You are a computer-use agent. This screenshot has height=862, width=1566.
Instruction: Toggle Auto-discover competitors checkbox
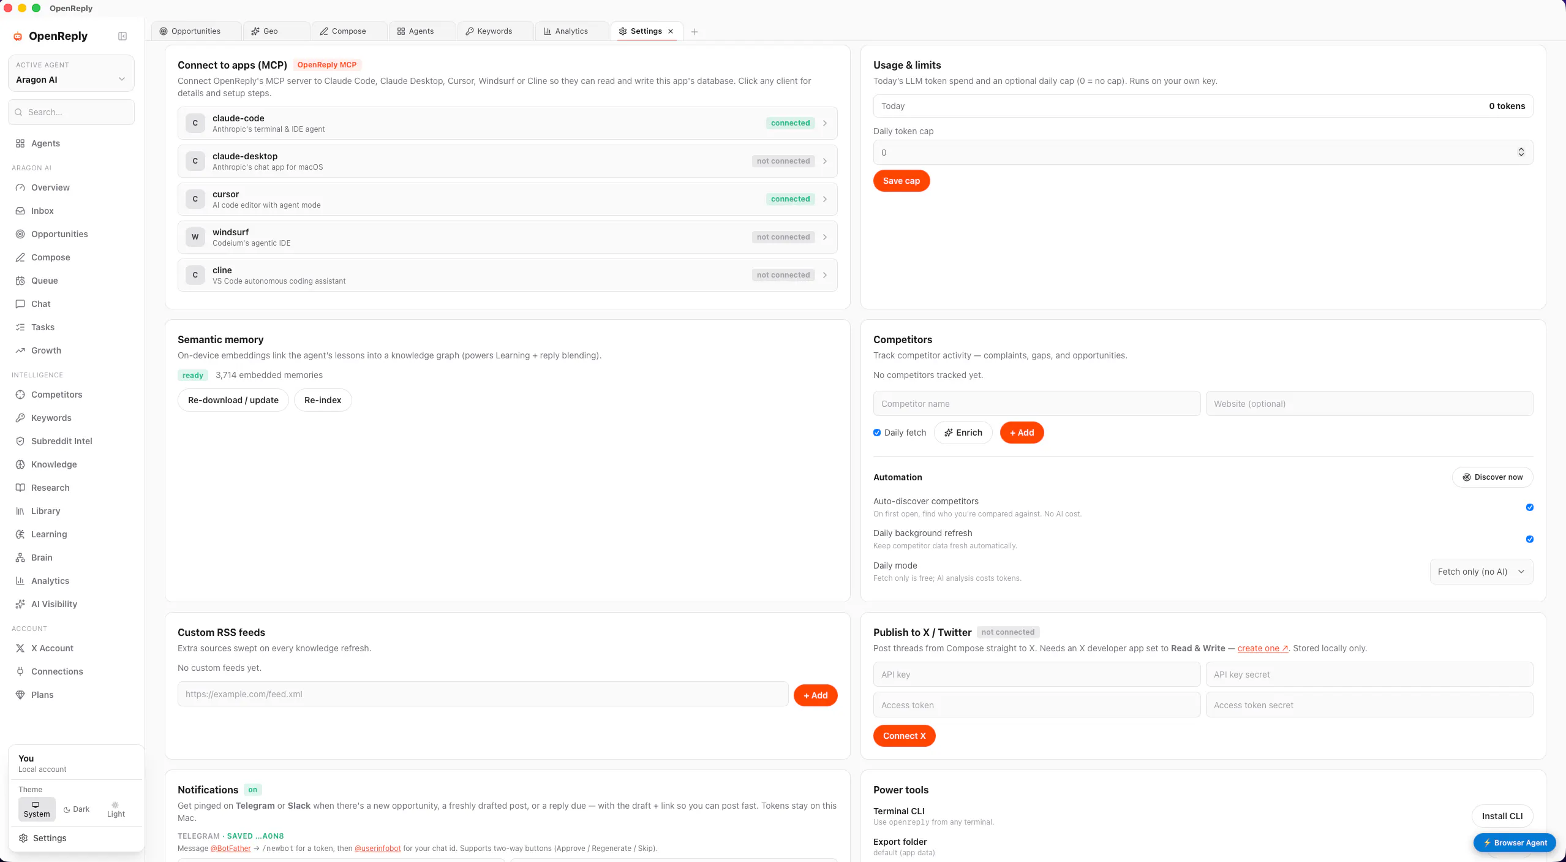click(1529, 507)
